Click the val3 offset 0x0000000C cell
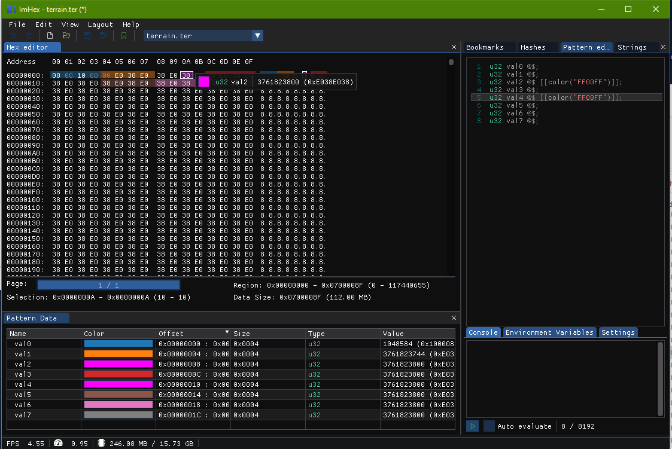Screen dimensions: 672x449 [x=193, y=374]
